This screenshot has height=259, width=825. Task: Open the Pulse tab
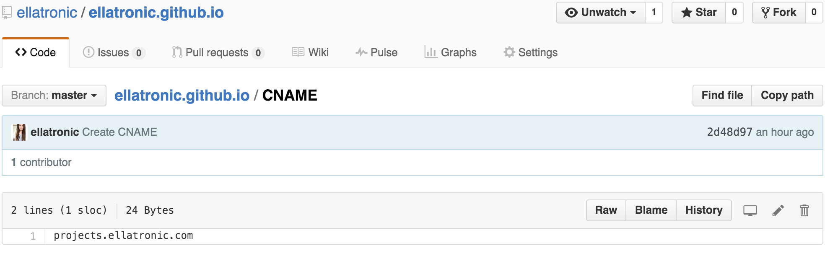376,52
